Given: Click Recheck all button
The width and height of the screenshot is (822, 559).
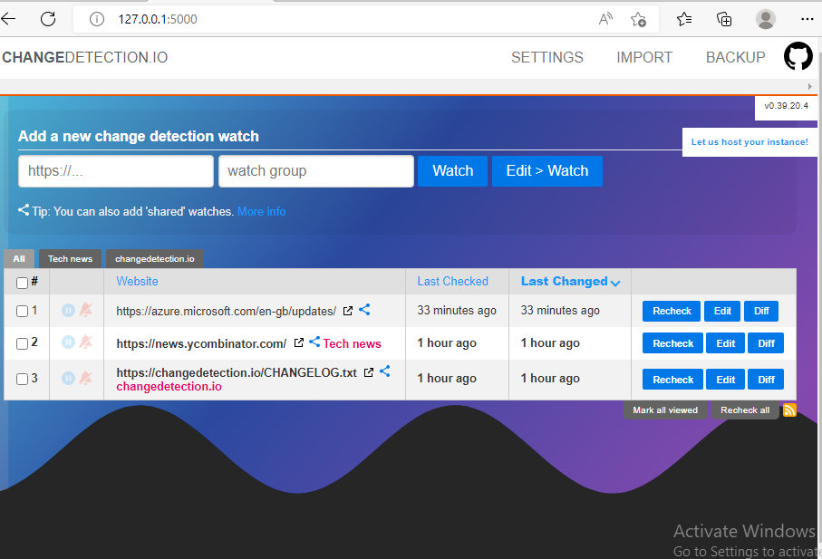Looking at the screenshot, I should pyautogui.click(x=745, y=410).
